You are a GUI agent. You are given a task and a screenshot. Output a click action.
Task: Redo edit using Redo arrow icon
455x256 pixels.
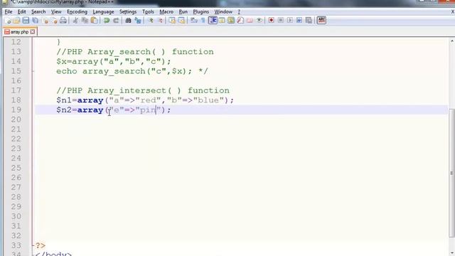coord(116,21)
